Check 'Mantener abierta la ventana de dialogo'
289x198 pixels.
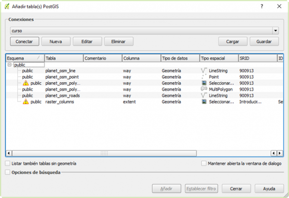[204, 164]
